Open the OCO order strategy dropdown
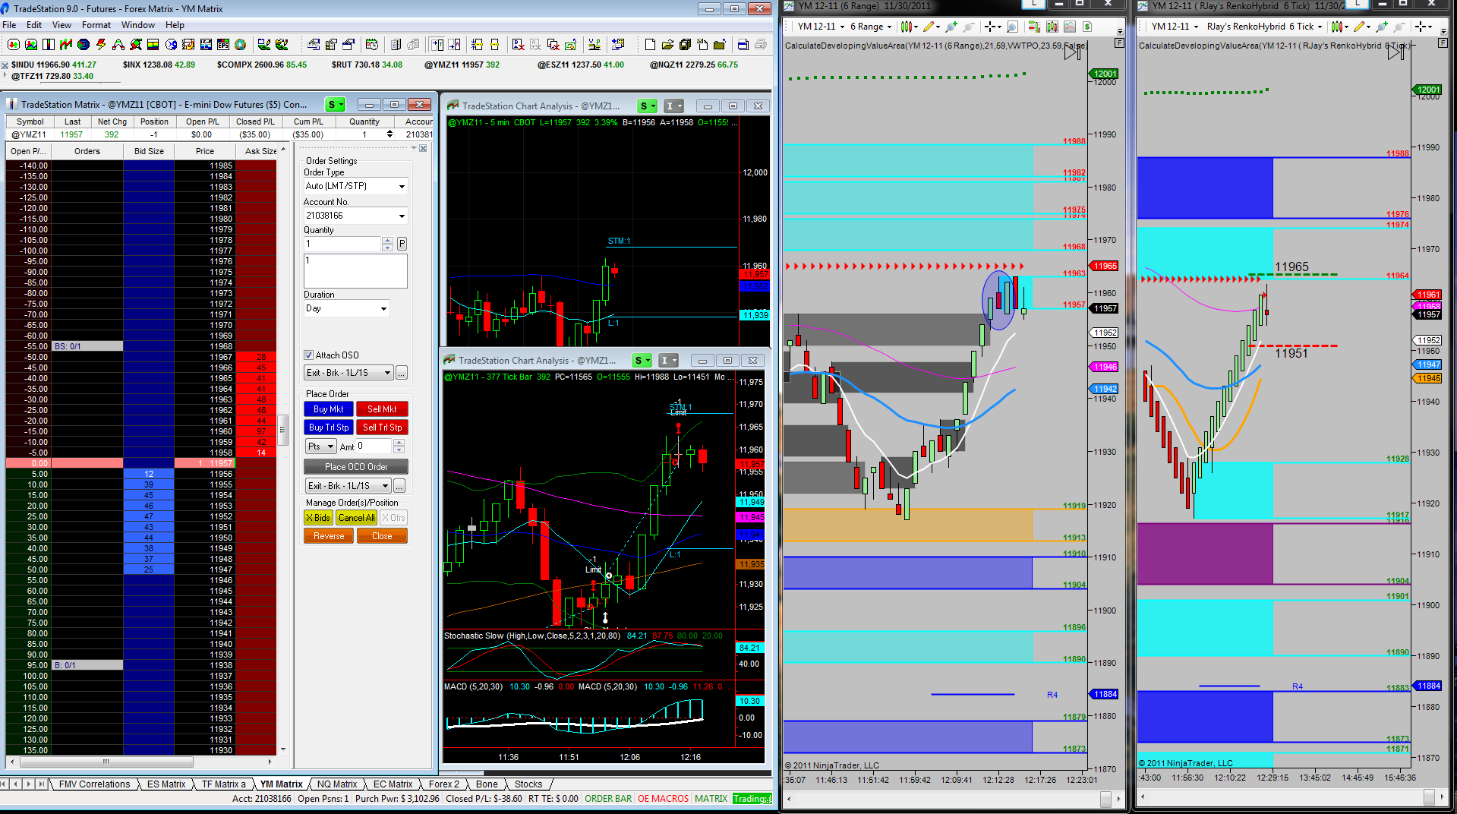Screen dimensions: 1457x814 coord(348,486)
